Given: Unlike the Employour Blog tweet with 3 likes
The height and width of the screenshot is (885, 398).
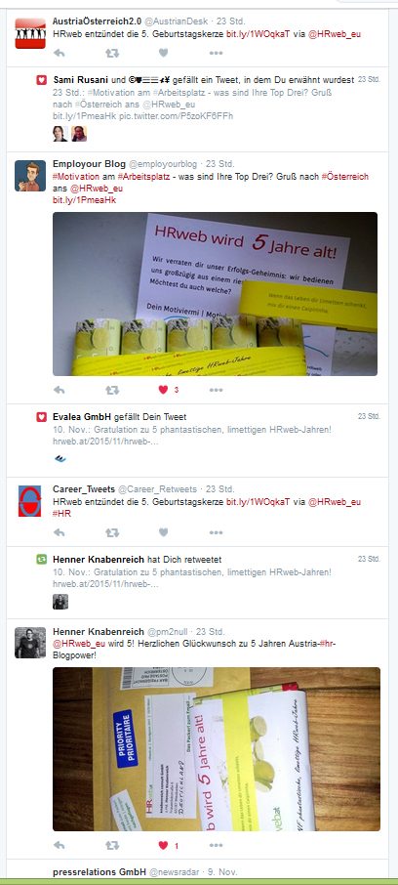Looking at the screenshot, I should (164, 390).
